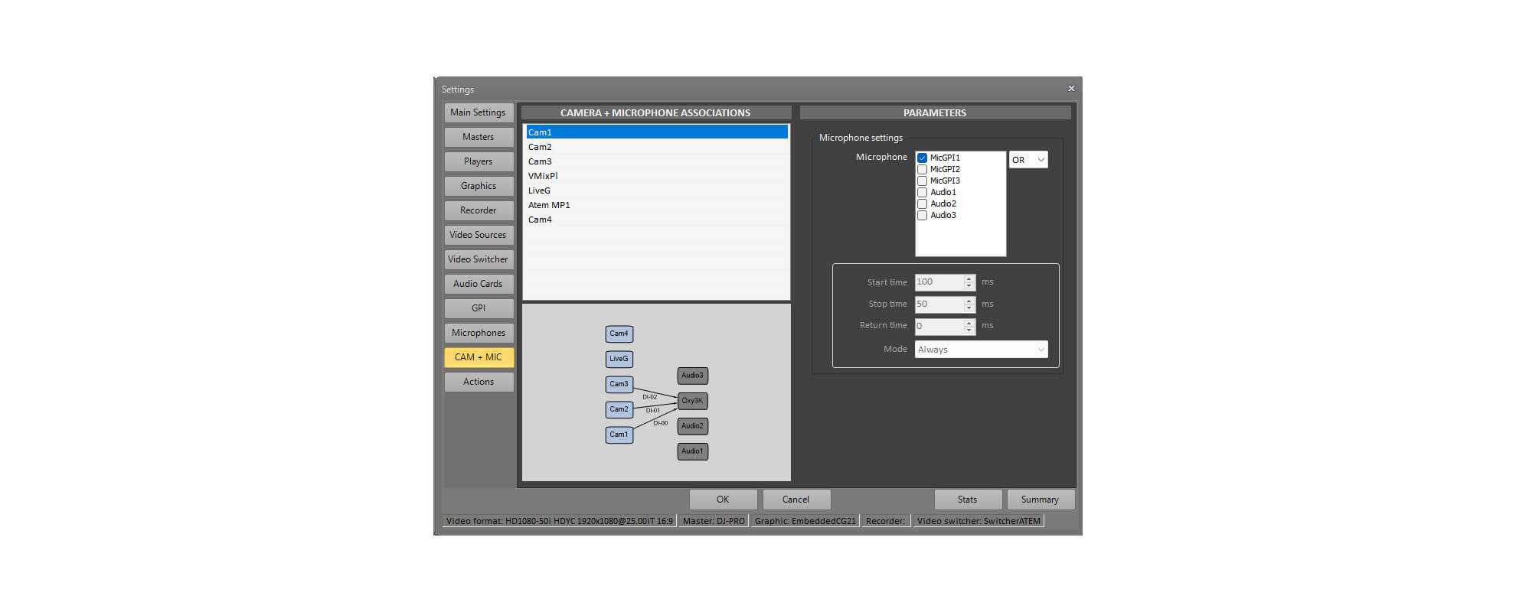This screenshot has height=612, width=1516.
Task: Click the Cam4 node in diagram
Action: click(x=619, y=334)
